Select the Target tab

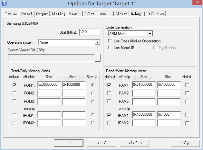pos(26,13)
